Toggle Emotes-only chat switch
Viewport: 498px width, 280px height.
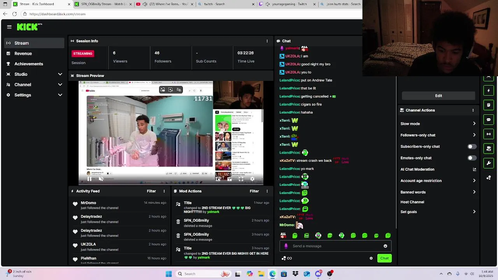472,158
